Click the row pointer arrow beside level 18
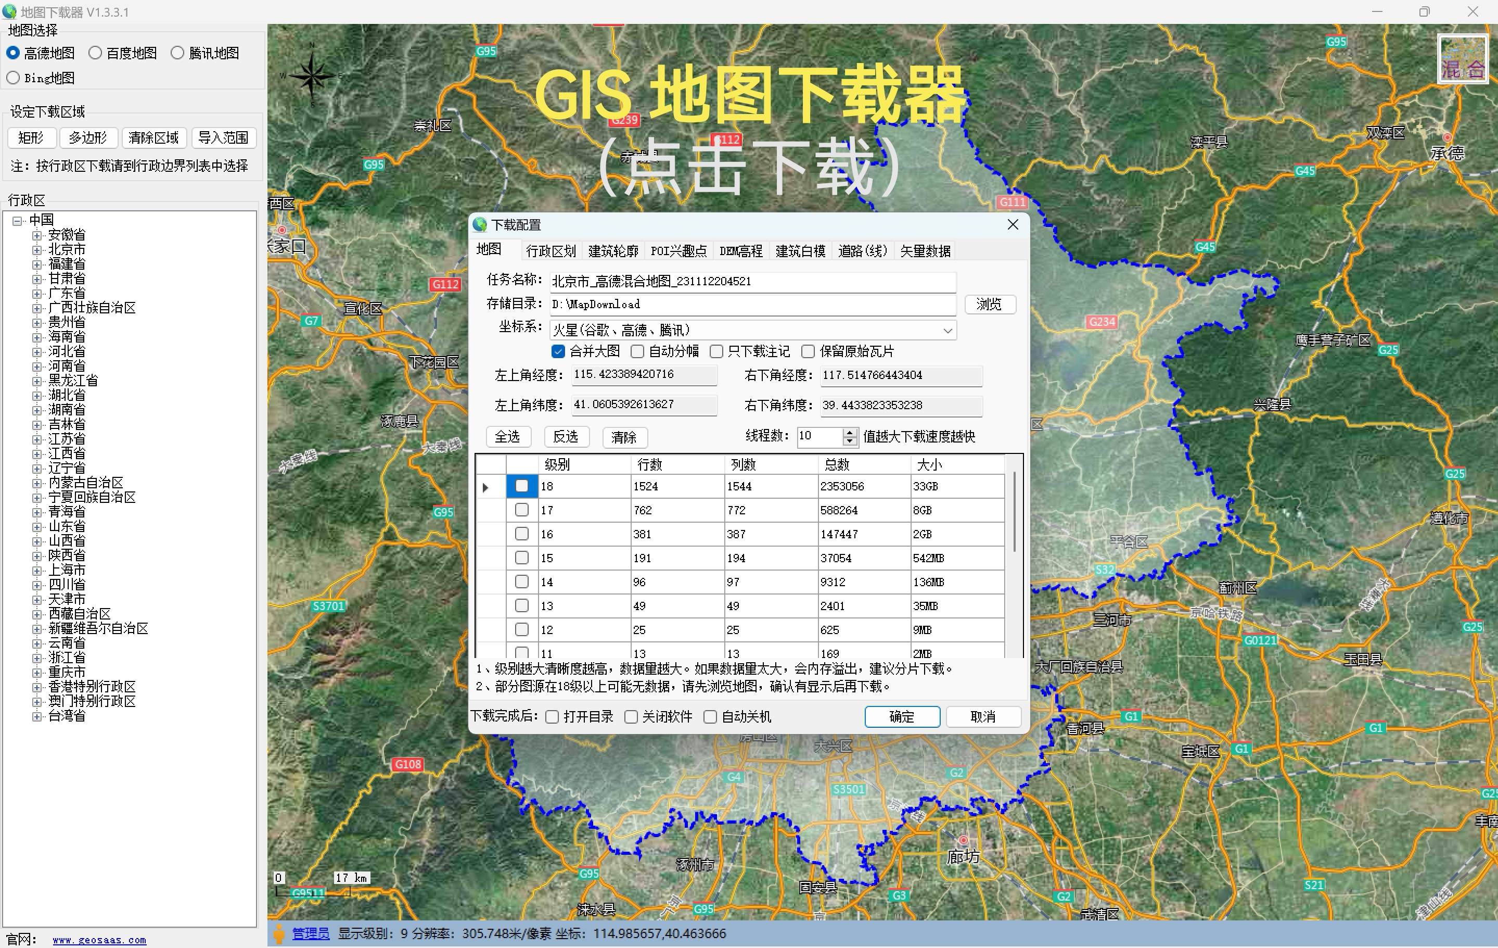 point(486,487)
